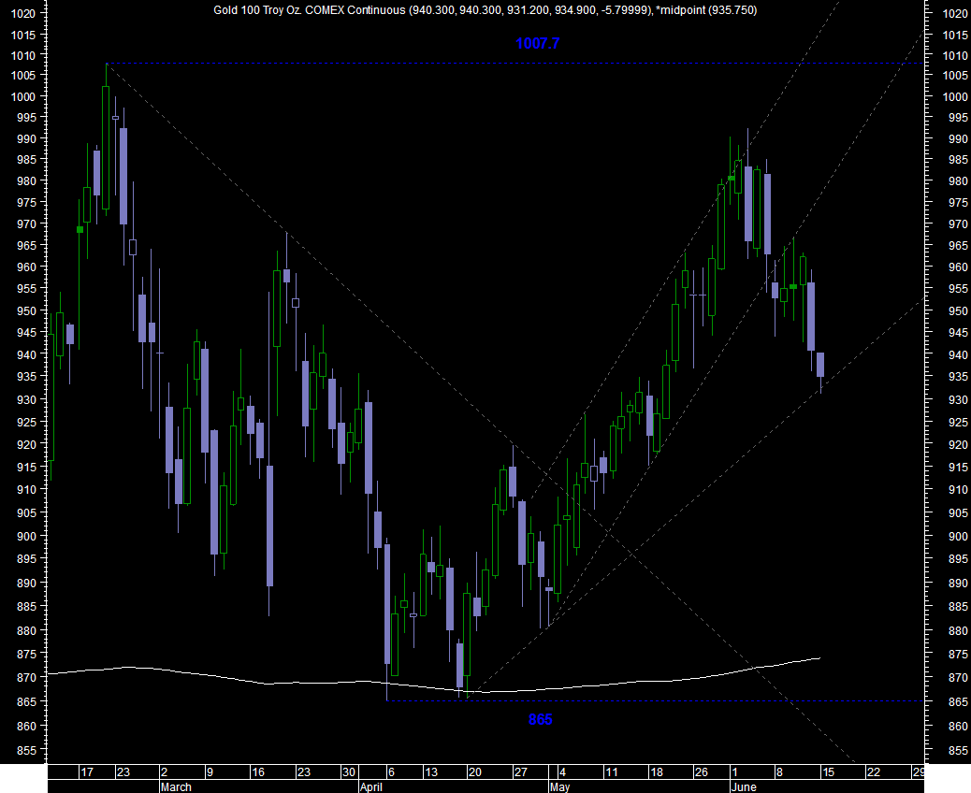Click 935 on the left price axis

(x=26, y=376)
